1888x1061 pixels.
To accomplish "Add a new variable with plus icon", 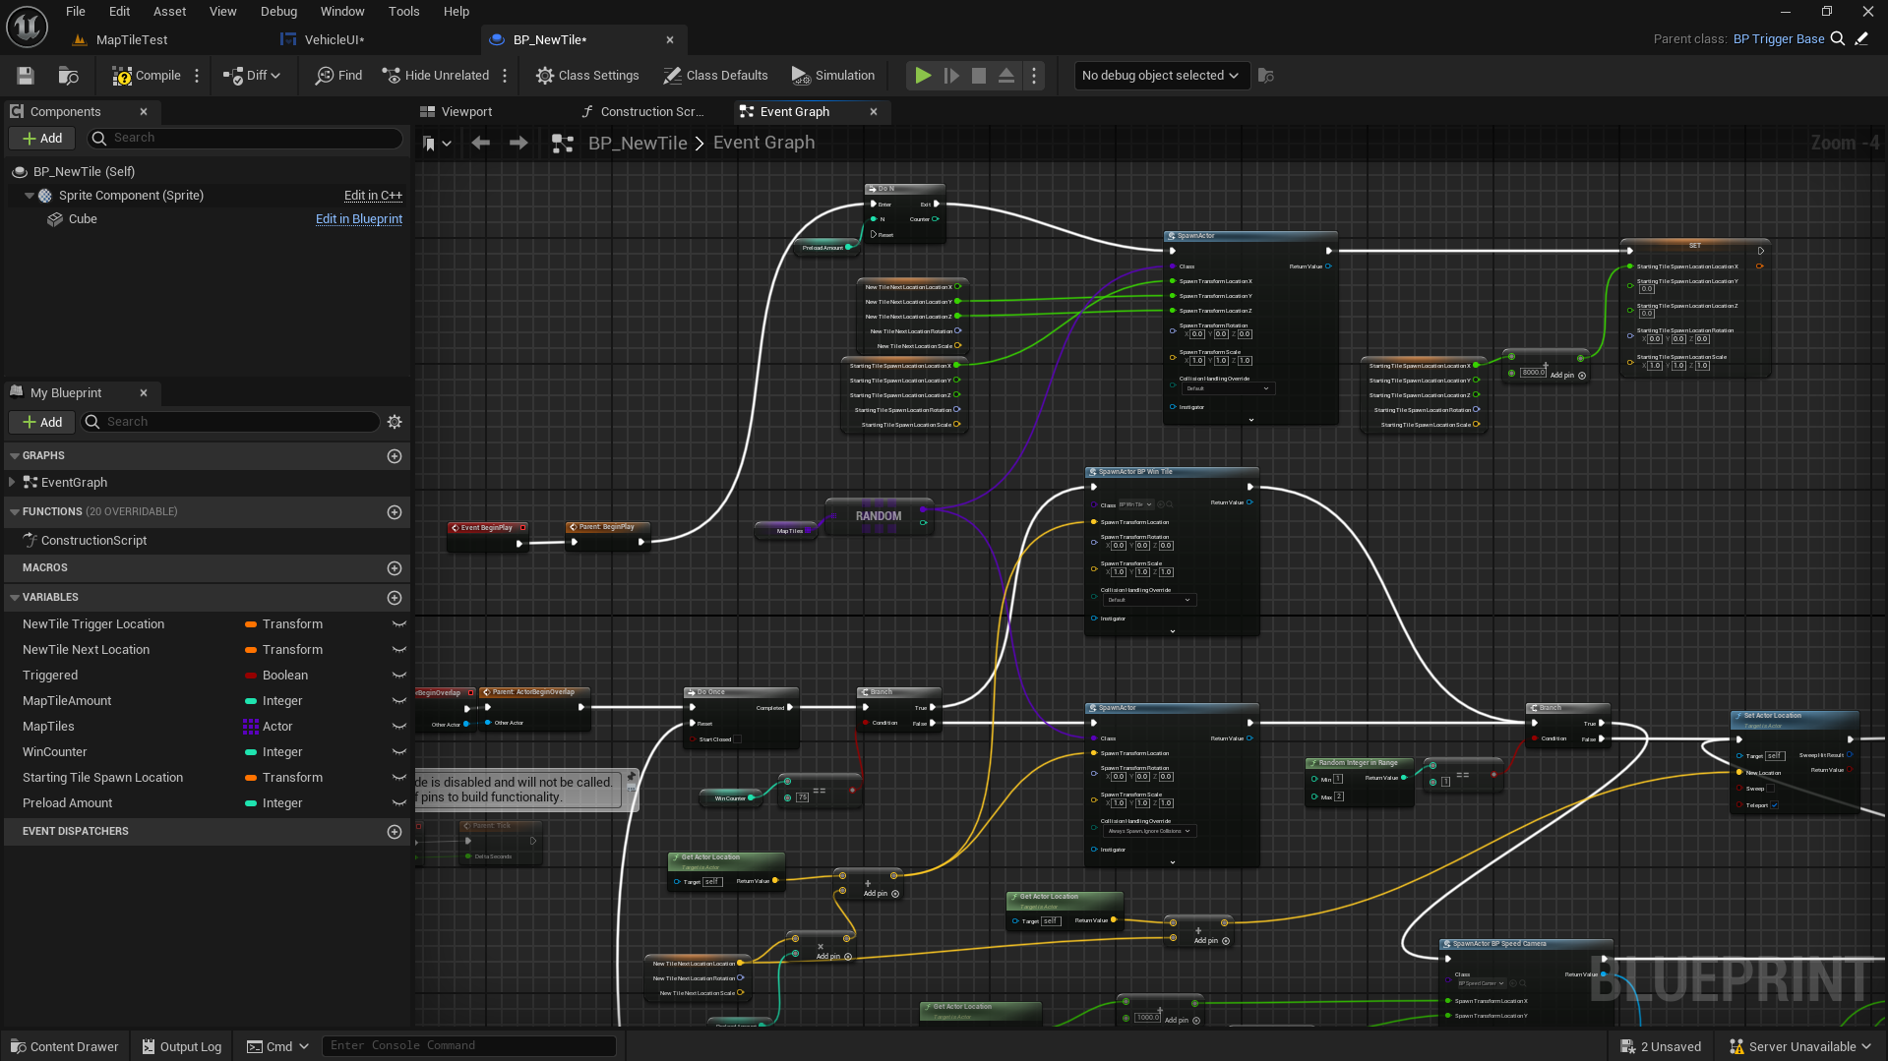I will pos(395,598).
